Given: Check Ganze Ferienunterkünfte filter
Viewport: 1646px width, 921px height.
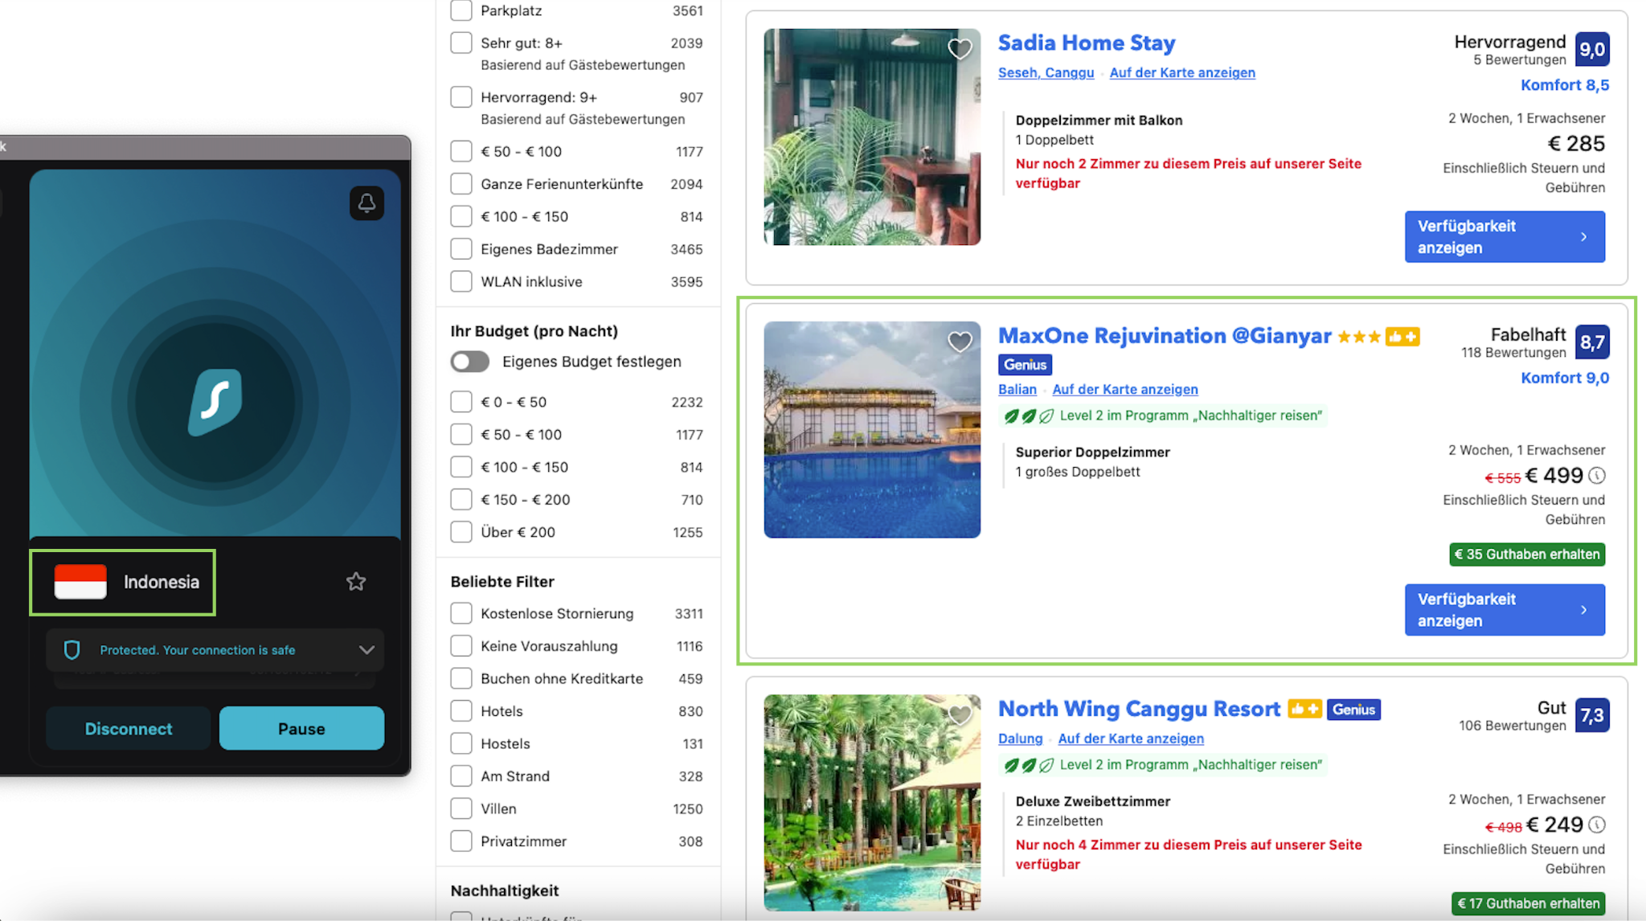Looking at the screenshot, I should [461, 184].
